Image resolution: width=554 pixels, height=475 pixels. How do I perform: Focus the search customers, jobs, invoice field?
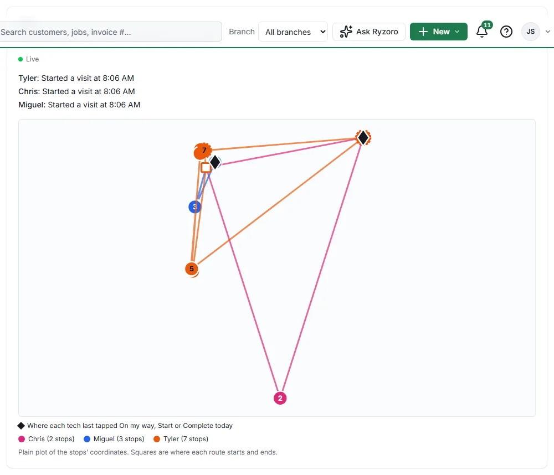(x=110, y=32)
